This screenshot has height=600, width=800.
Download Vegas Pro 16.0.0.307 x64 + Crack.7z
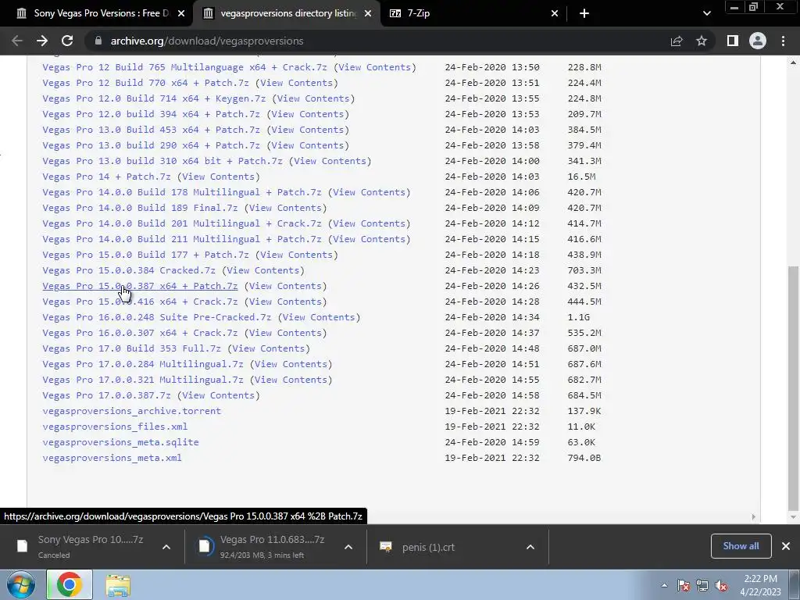140,333
